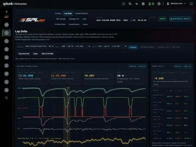Viewport: 196px width, 147px height.
Task: Open Lap B dropdown showing Lap 47
Action: coord(112,46)
